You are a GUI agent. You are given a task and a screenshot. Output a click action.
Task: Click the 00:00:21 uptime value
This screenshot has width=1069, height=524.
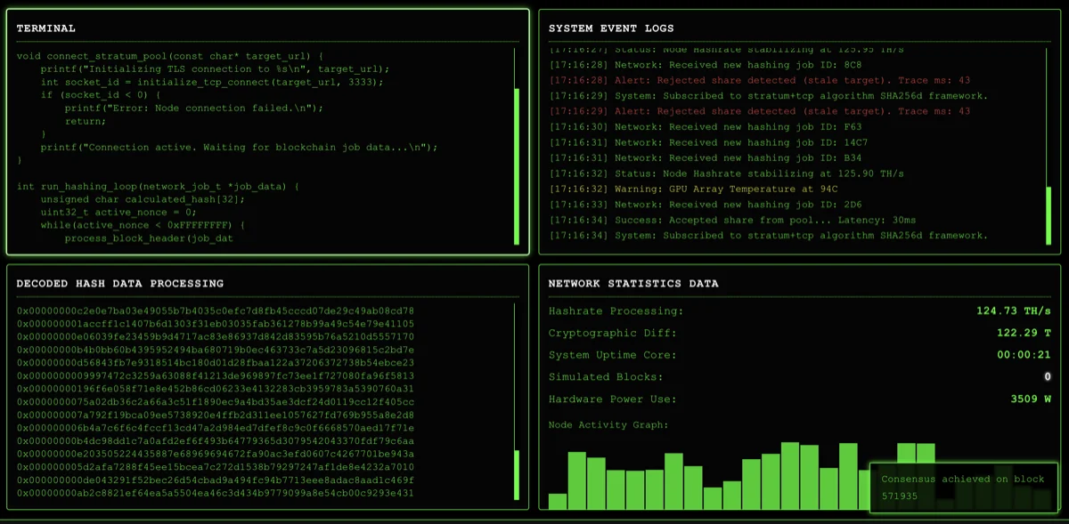coord(1024,355)
